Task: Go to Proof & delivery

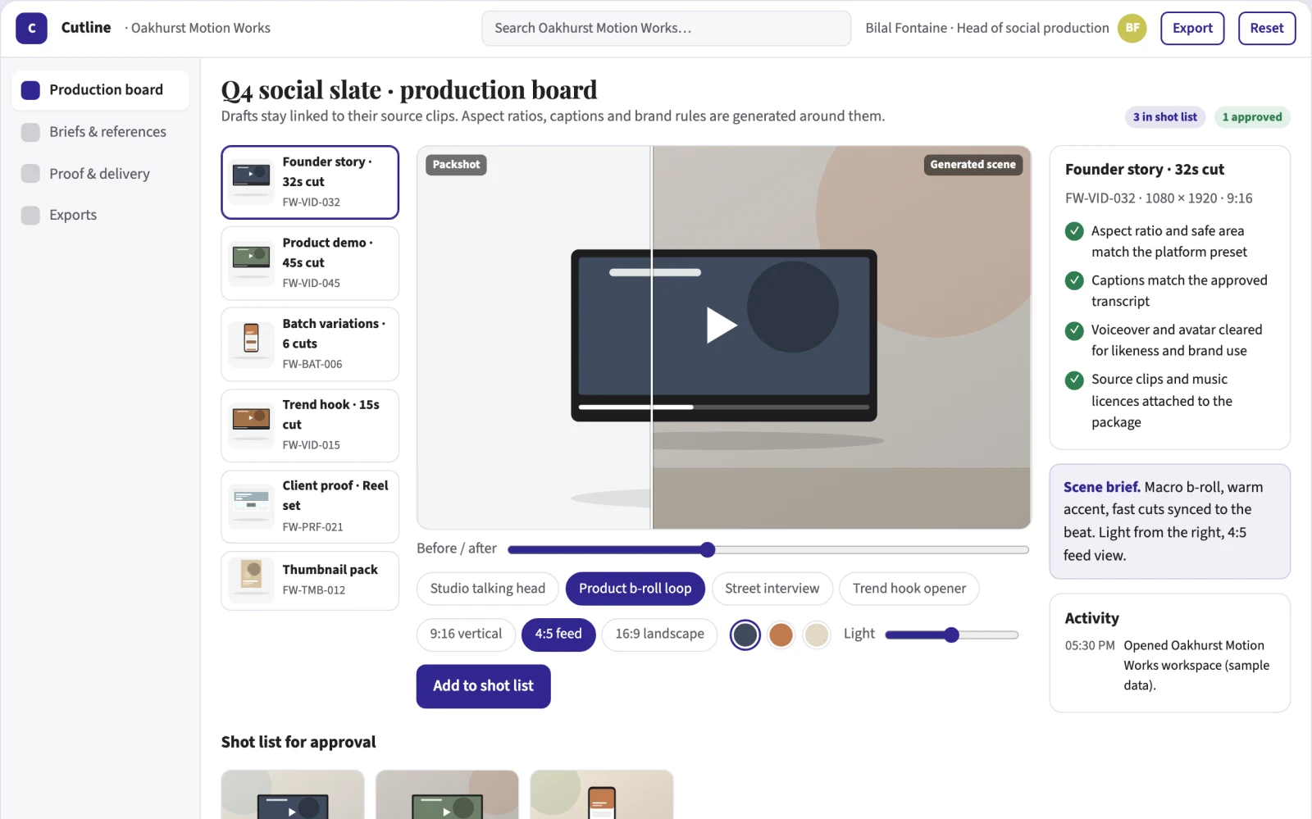Action: 100,174
